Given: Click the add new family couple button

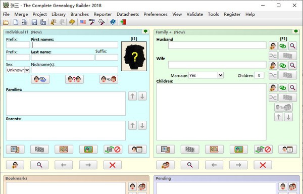Looking at the screenshot, I should (166, 165).
